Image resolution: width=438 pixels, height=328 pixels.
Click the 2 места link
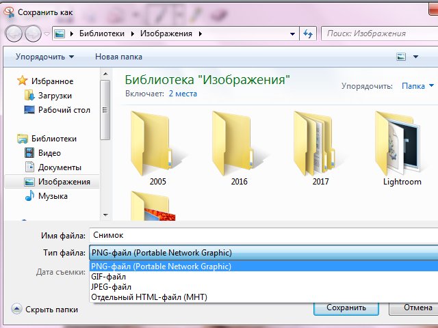[x=183, y=94]
